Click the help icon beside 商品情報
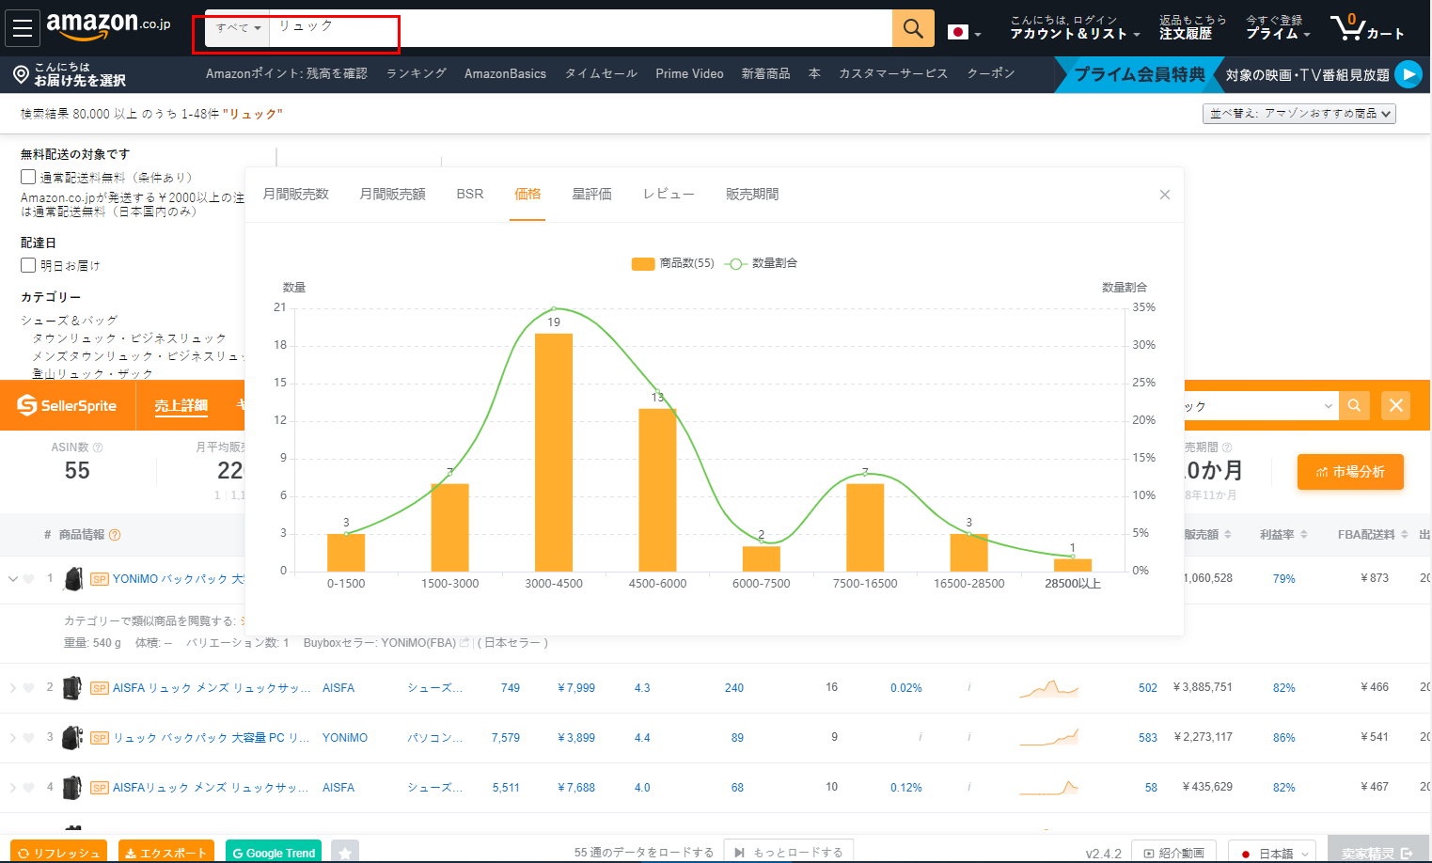This screenshot has width=1432, height=863. click(115, 535)
